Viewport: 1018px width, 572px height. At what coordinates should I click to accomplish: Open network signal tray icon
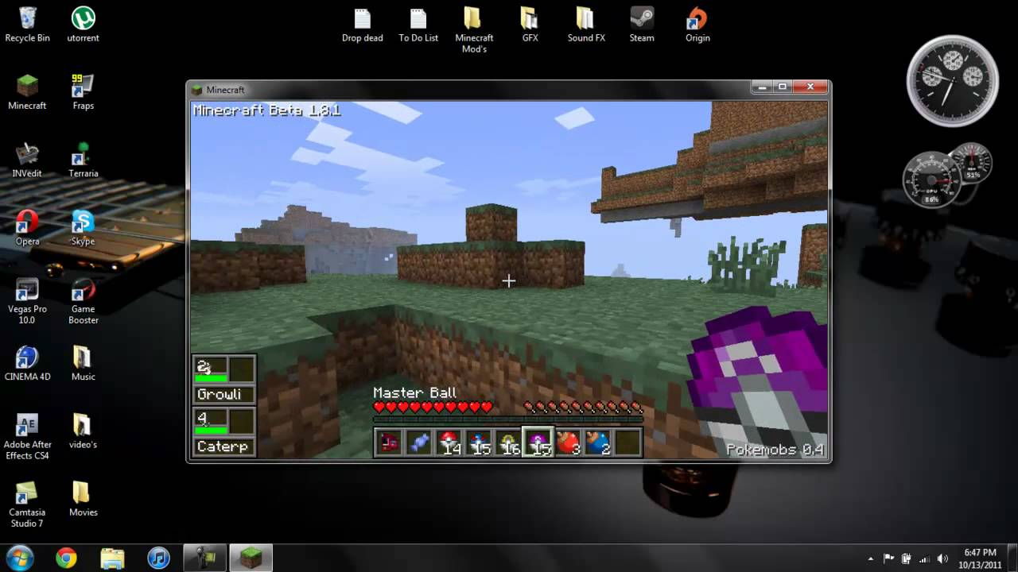(925, 558)
